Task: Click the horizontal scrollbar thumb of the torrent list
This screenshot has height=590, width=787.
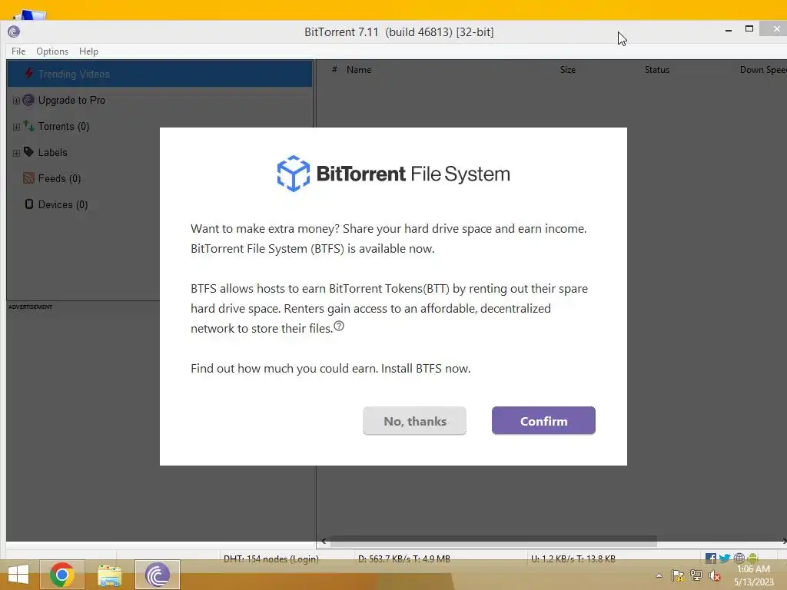Action: pyautogui.click(x=493, y=541)
